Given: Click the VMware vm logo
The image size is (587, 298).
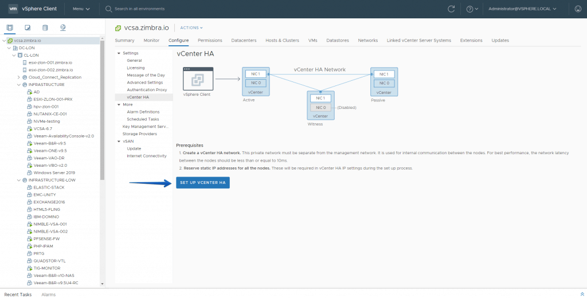Looking at the screenshot, I should click(x=13, y=9).
